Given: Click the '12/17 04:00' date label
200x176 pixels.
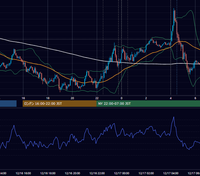Looking at the screenshot, I should click(171, 173).
